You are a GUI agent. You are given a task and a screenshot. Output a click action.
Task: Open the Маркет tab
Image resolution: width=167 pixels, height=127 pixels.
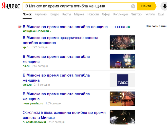pyautogui.click(x=79, y=14)
